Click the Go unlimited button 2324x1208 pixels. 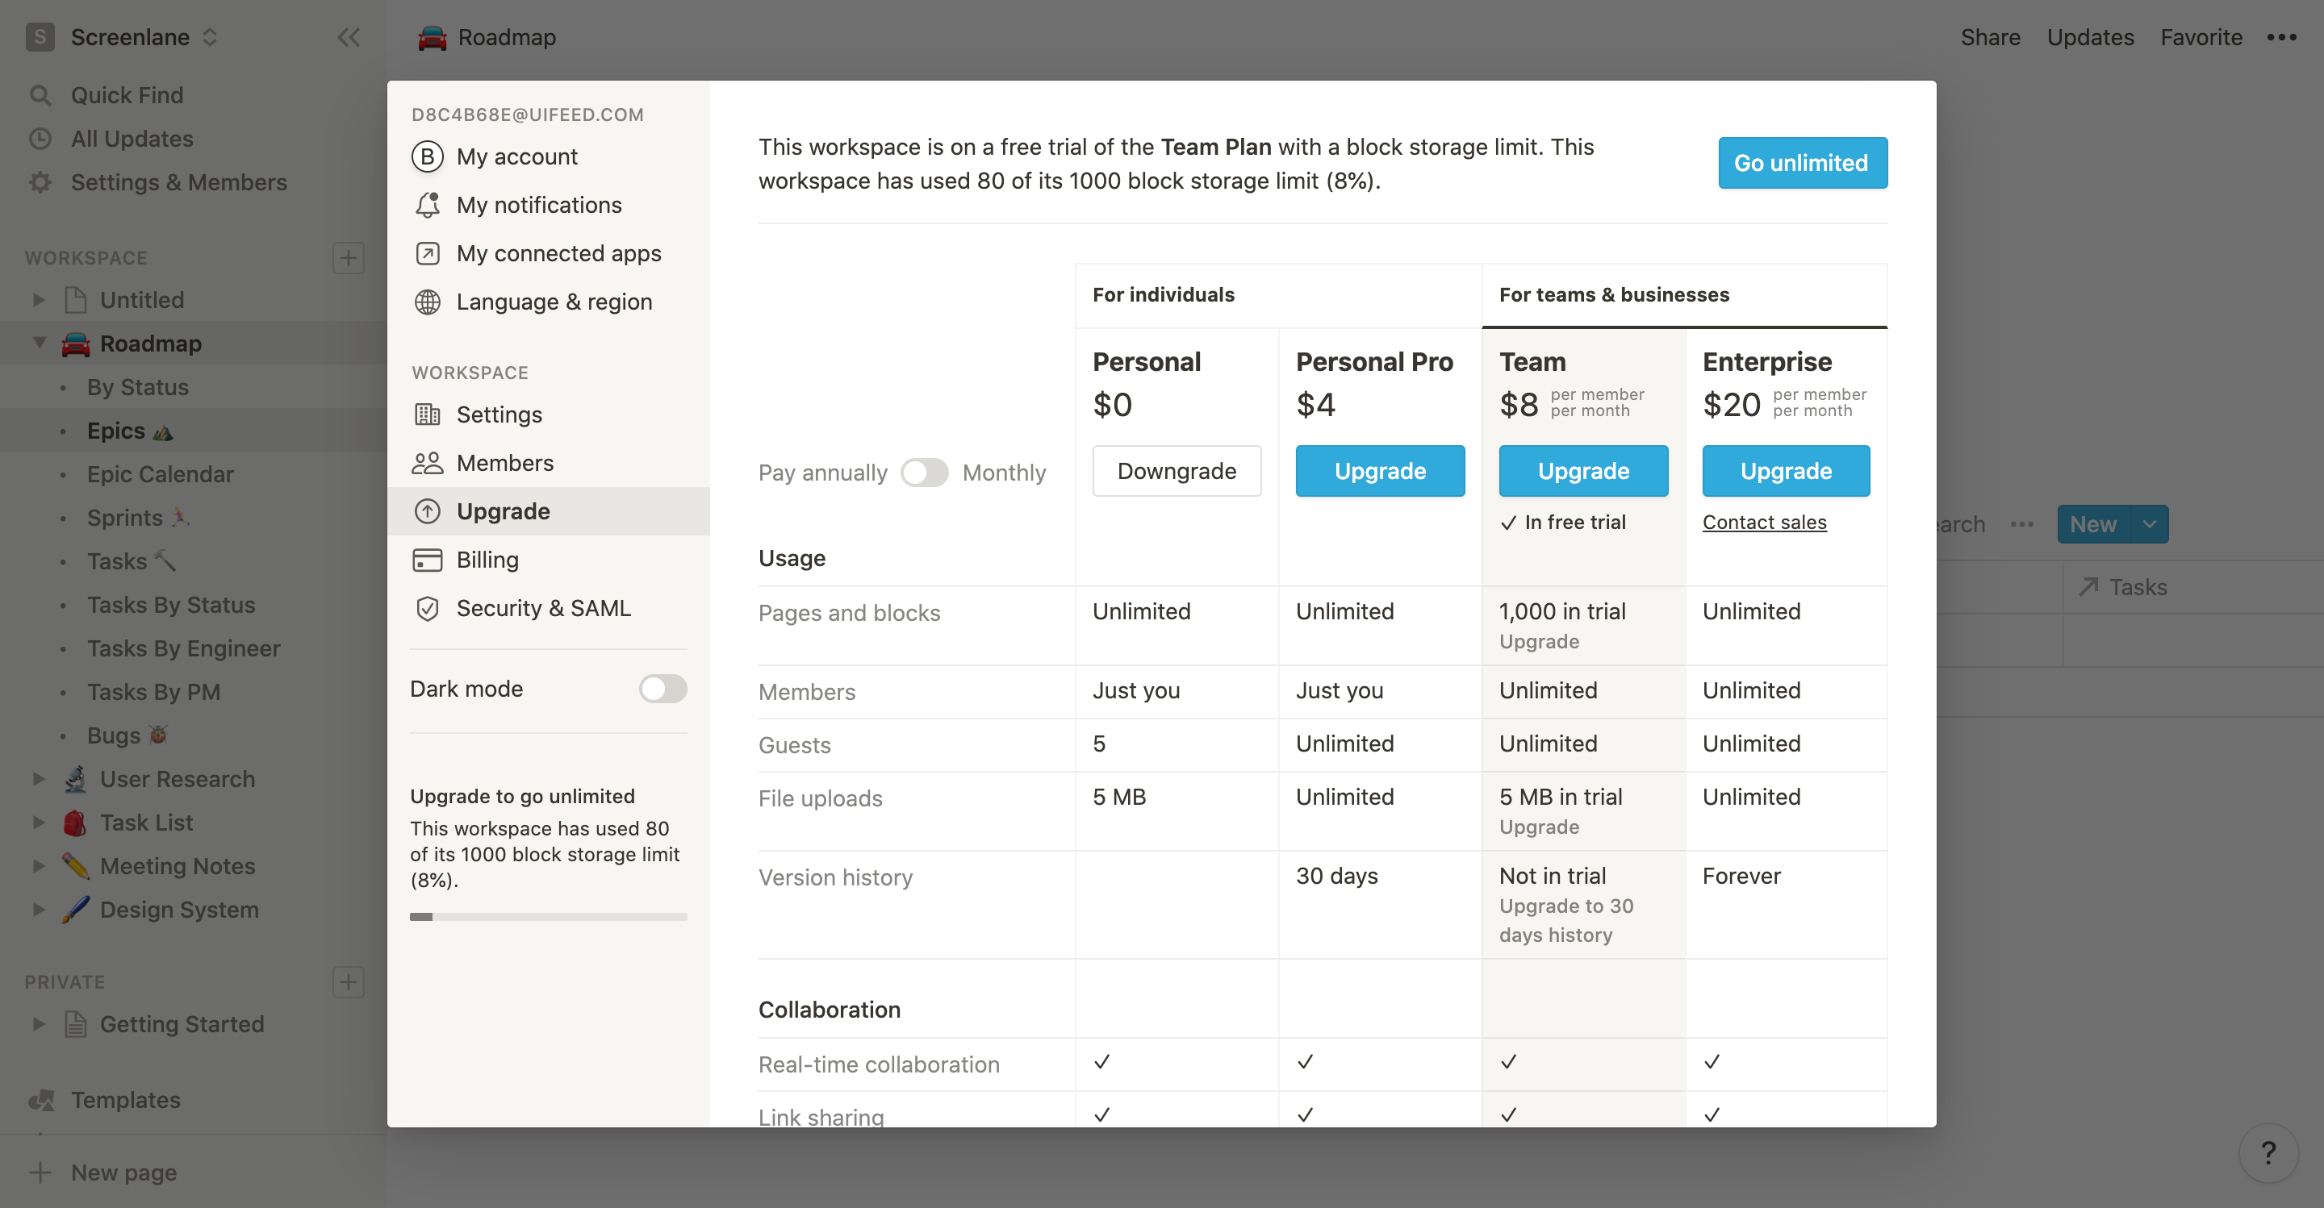[x=1803, y=161]
